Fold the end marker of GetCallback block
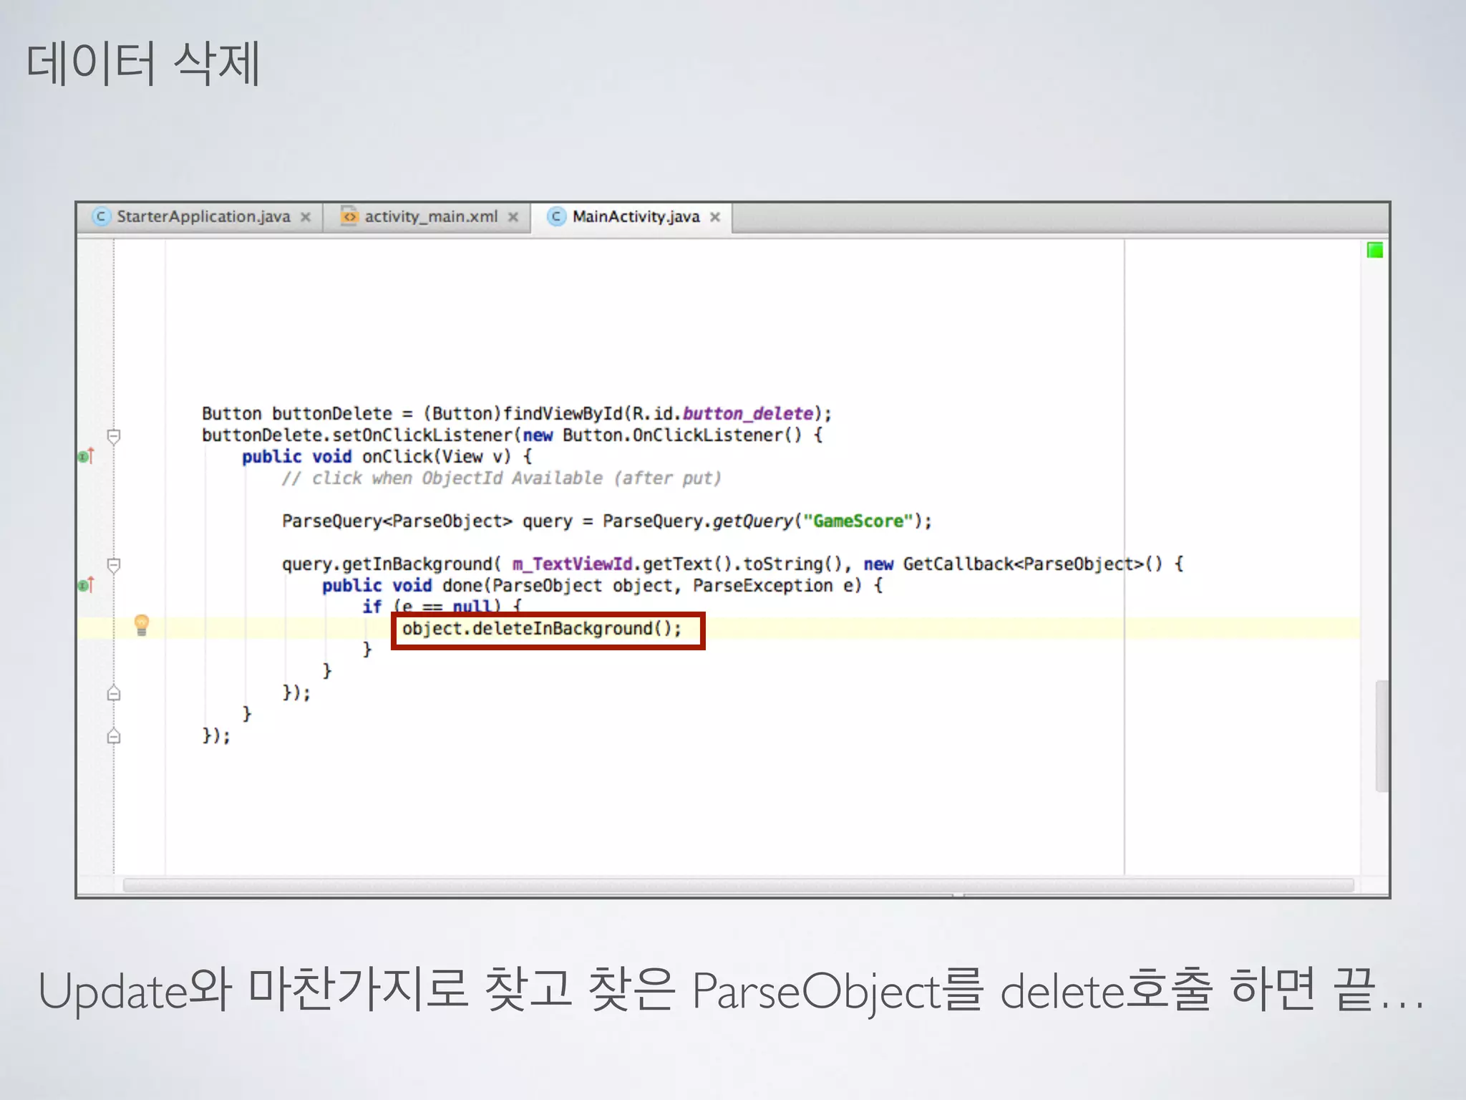 pos(114,693)
